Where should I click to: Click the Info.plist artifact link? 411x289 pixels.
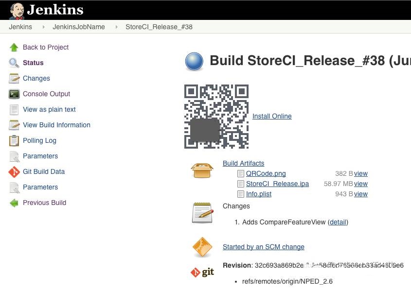click(x=258, y=194)
